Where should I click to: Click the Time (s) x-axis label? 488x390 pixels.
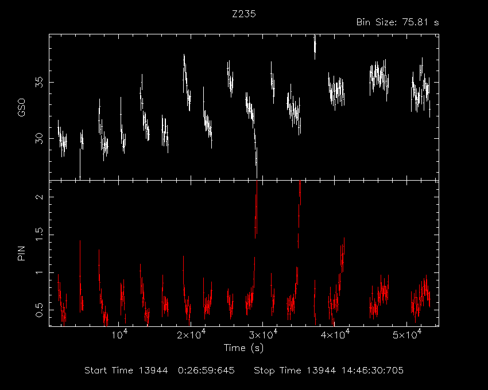pos(243,348)
